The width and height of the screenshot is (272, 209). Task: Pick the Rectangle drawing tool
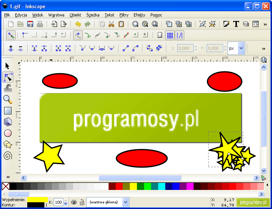8,111
